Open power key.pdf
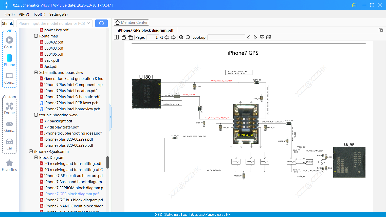Screen dimensions: 386x217 coord(56,30)
